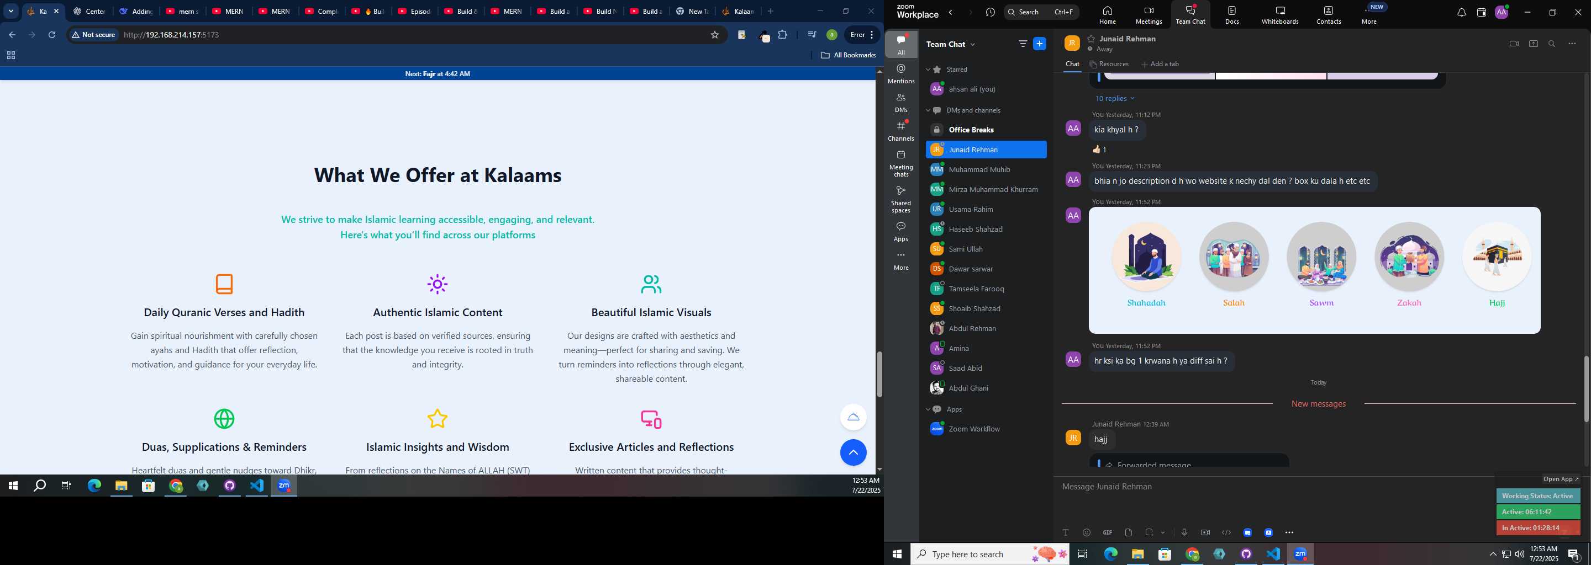Open All Bookmarks folder in Chrome
This screenshot has width=1591, height=565.
pos(849,56)
